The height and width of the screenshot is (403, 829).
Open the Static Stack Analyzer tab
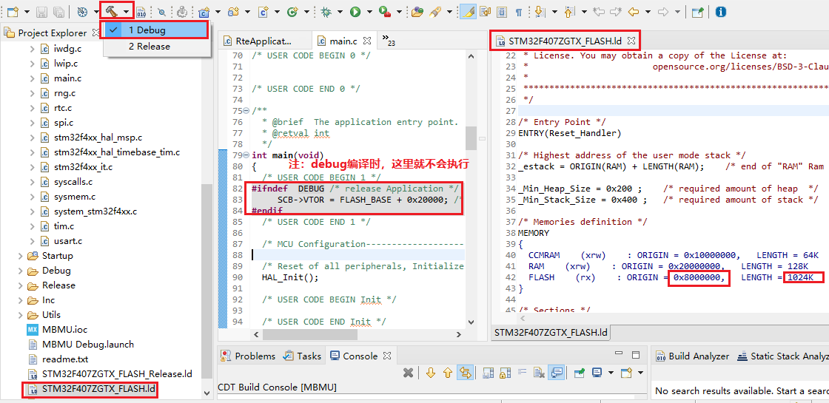pos(782,356)
